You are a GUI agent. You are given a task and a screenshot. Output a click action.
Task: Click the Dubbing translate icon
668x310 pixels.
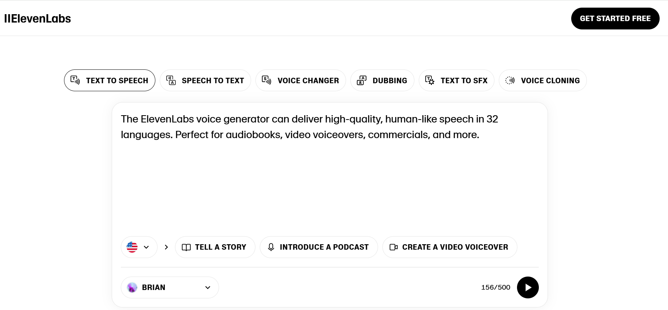pyautogui.click(x=362, y=80)
